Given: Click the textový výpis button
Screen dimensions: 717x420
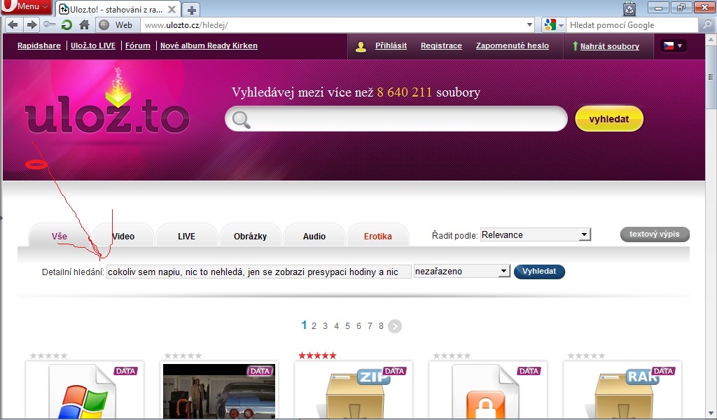Looking at the screenshot, I should point(655,234).
